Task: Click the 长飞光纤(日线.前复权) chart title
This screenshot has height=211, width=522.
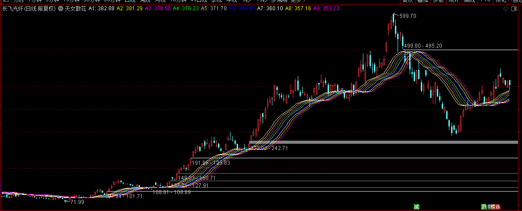Action: [x=29, y=8]
